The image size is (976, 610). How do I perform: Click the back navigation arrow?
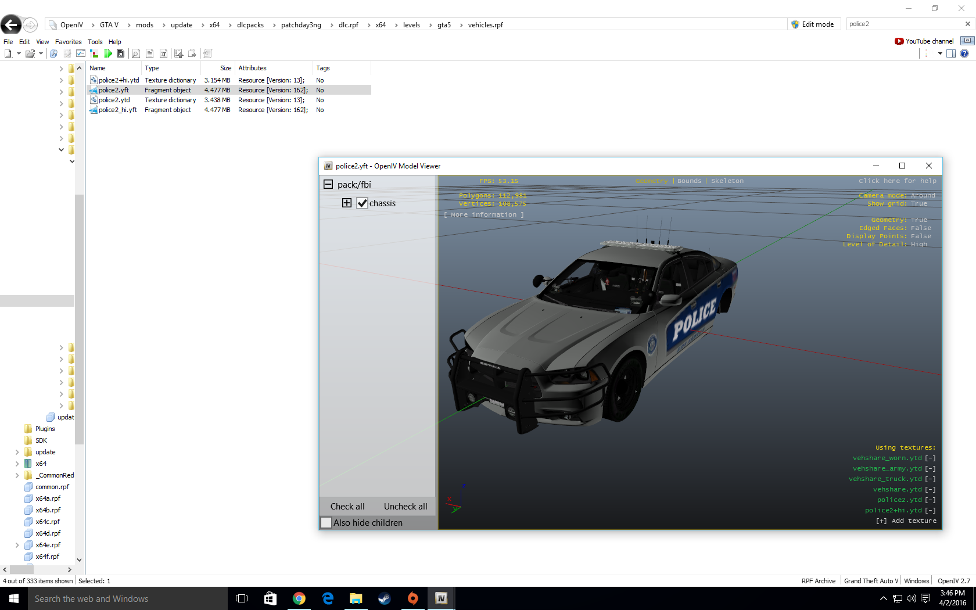click(11, 24)
